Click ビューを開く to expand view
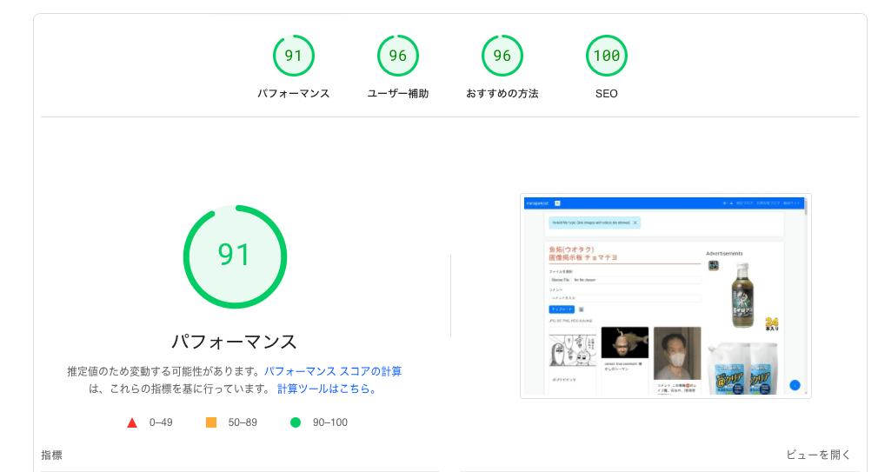The width and height of the screenshot is (878, 472). click(818, 455)
